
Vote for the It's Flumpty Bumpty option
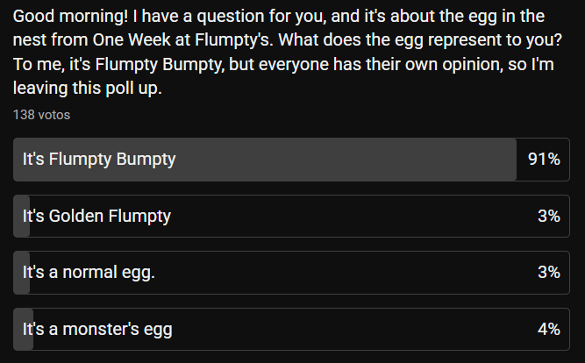point(99,160)
